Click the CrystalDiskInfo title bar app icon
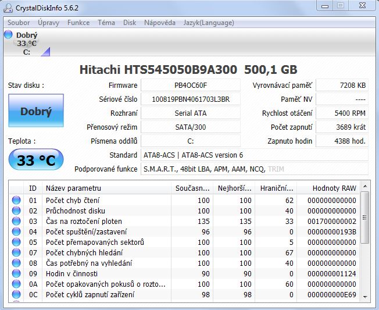 pos(9,8)
